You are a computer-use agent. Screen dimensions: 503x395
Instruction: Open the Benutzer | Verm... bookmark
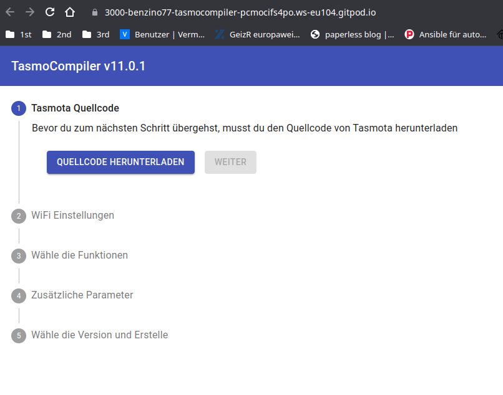click(x=162, y=34)
